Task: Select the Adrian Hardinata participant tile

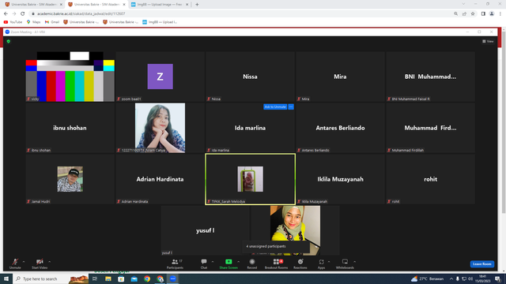Action: 160,179
